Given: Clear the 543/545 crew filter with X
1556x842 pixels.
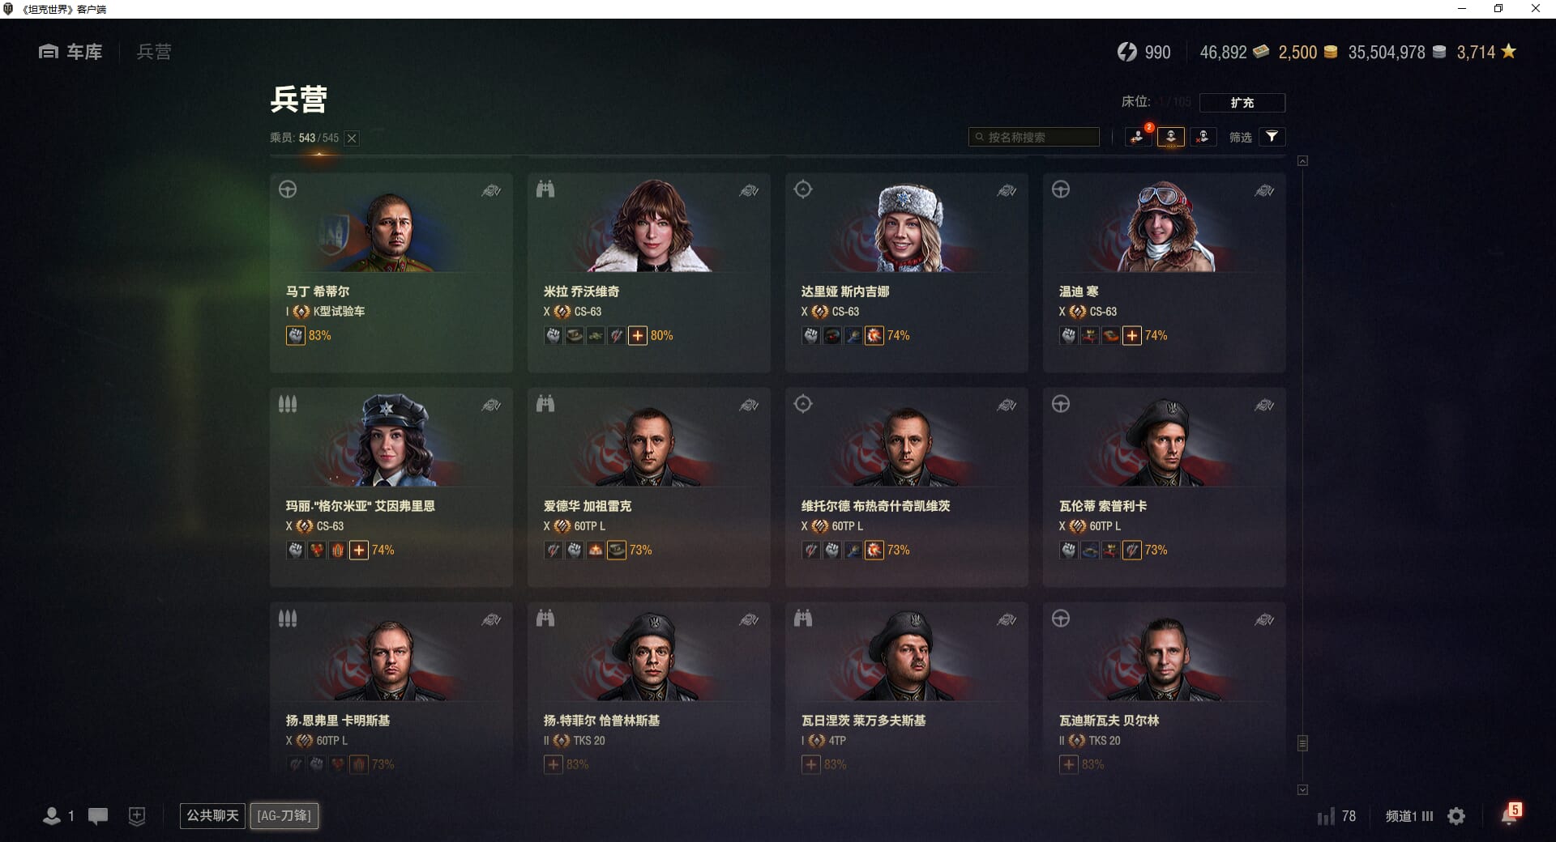Looking at the screenshot, I should coord(352,138).
